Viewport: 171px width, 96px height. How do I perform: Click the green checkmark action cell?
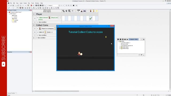[91, 18]
